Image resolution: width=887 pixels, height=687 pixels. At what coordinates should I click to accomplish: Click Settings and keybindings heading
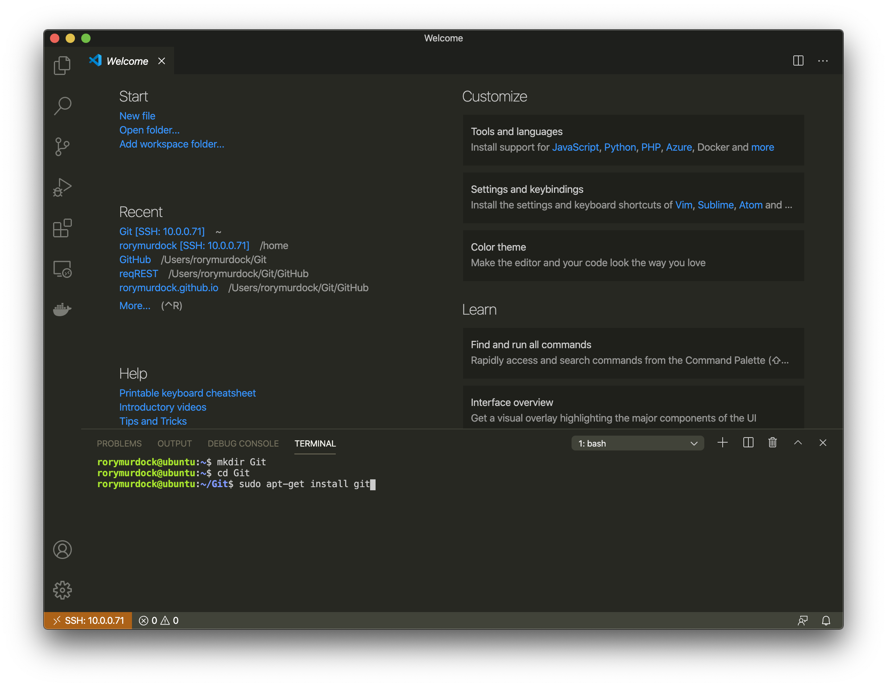pyautogui.click(x=527, y=189)
